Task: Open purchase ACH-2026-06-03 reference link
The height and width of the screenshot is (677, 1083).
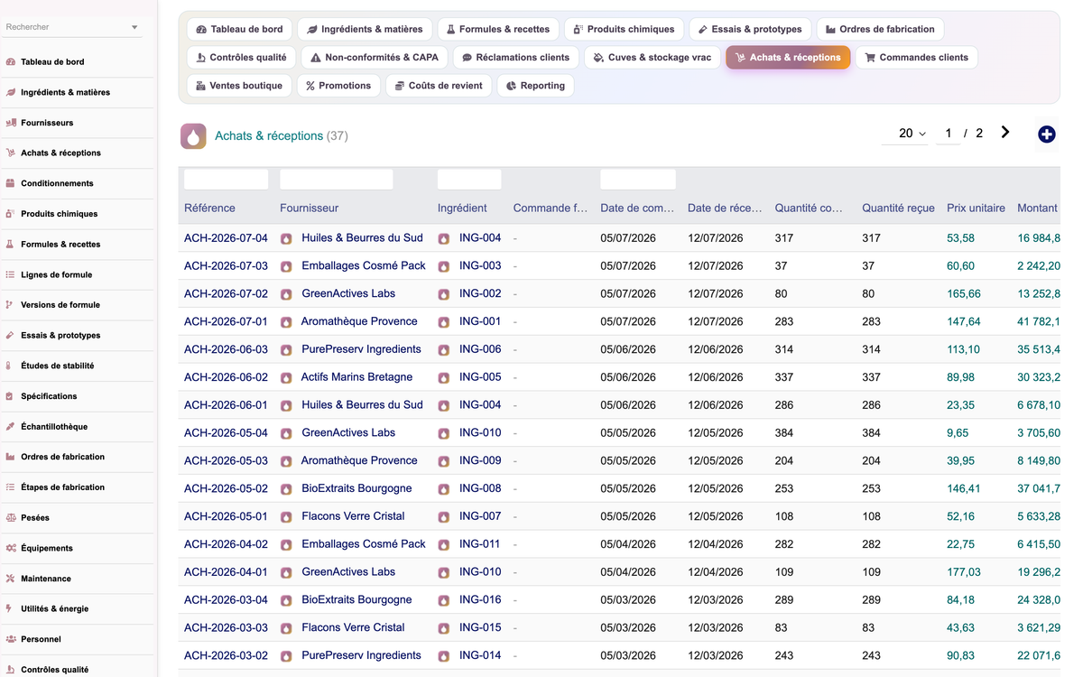Action: coord(226,349)
